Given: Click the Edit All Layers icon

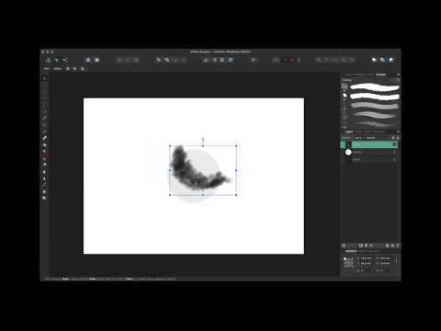Looking at the screenshot, I should [x=344, y=245].
